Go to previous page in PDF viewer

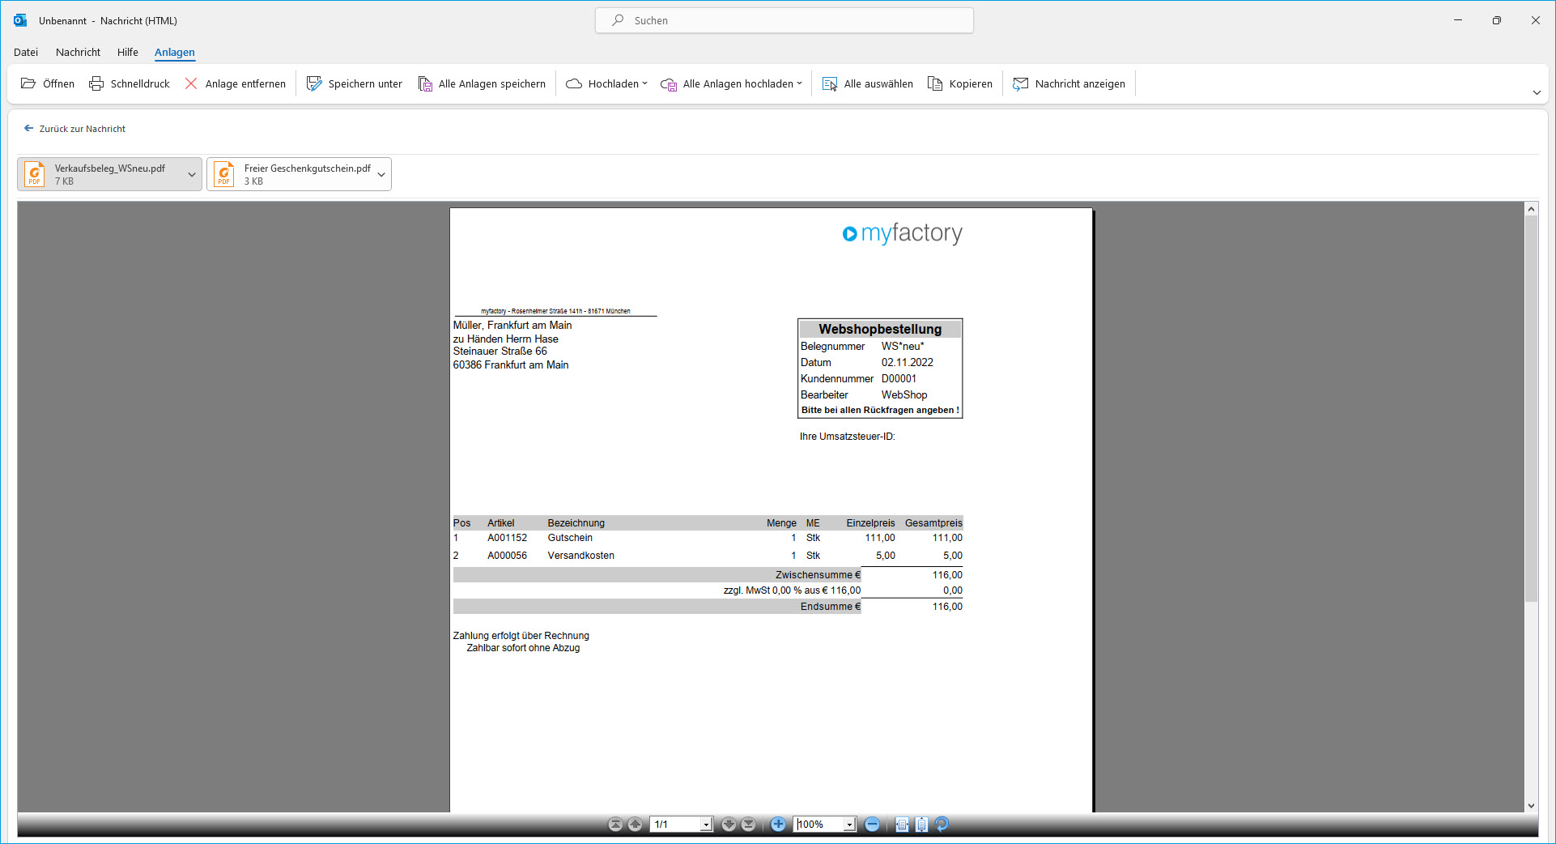click(636, 825)
